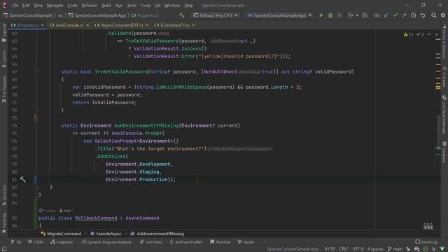Open the Refactor menu
The width and height of the screenshot is (448, 252).
coord(89,5)
